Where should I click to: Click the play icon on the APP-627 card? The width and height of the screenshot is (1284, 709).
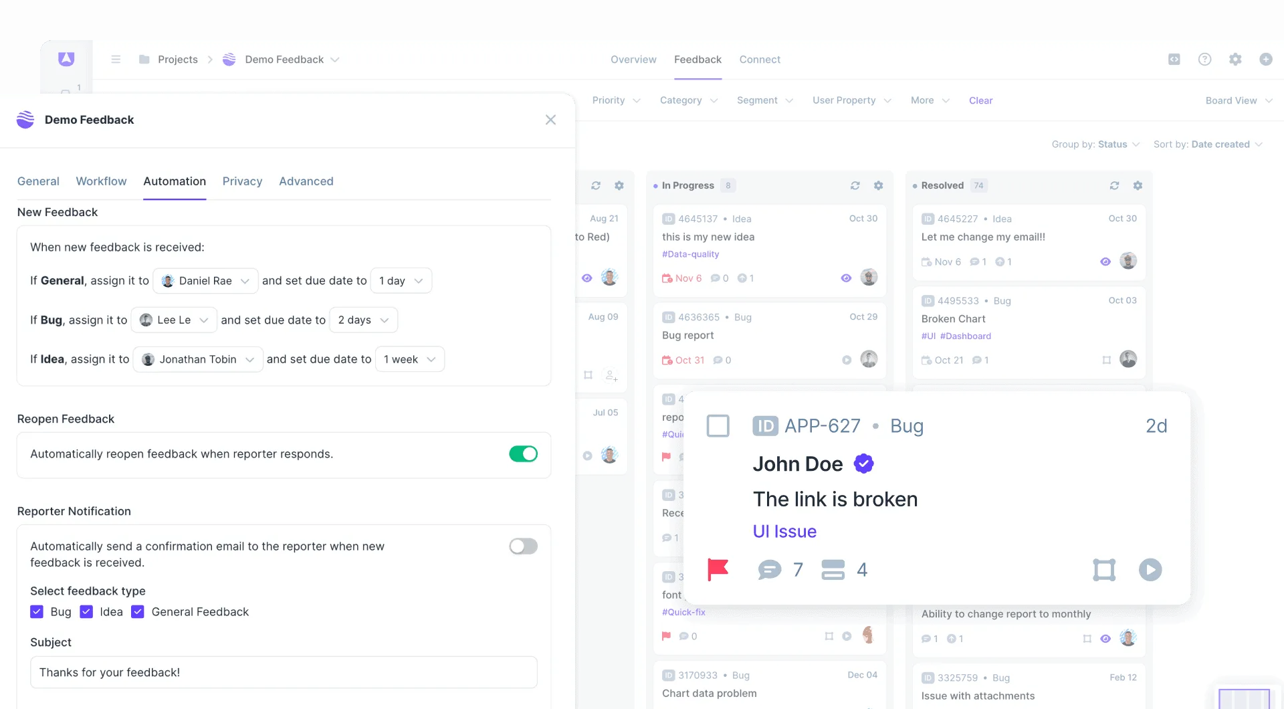pos(1151,570)
